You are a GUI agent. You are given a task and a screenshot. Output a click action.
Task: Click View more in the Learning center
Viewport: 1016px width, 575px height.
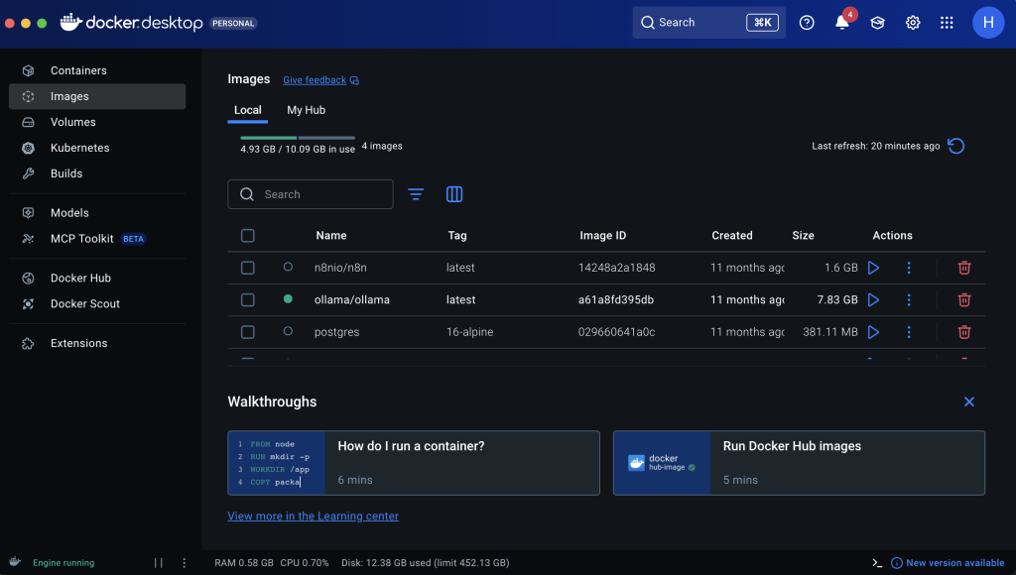click(313, 517)
